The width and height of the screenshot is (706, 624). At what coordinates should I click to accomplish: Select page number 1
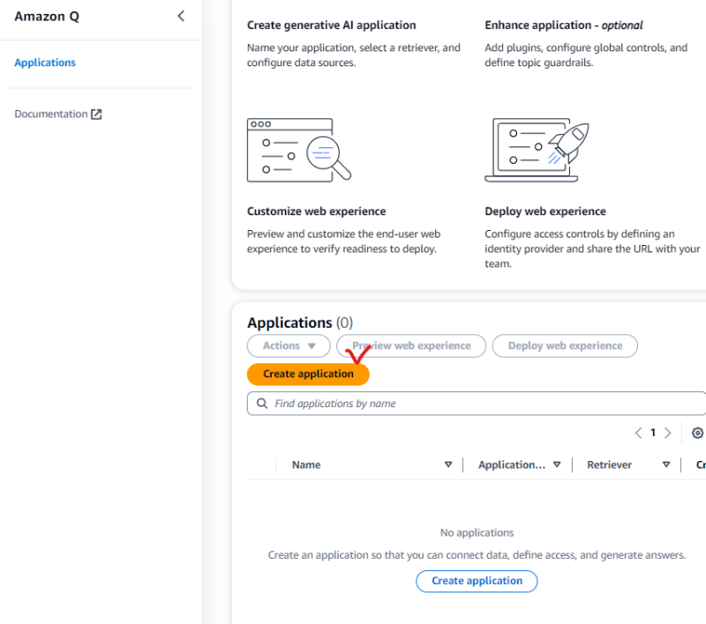(x=653, y=433)
